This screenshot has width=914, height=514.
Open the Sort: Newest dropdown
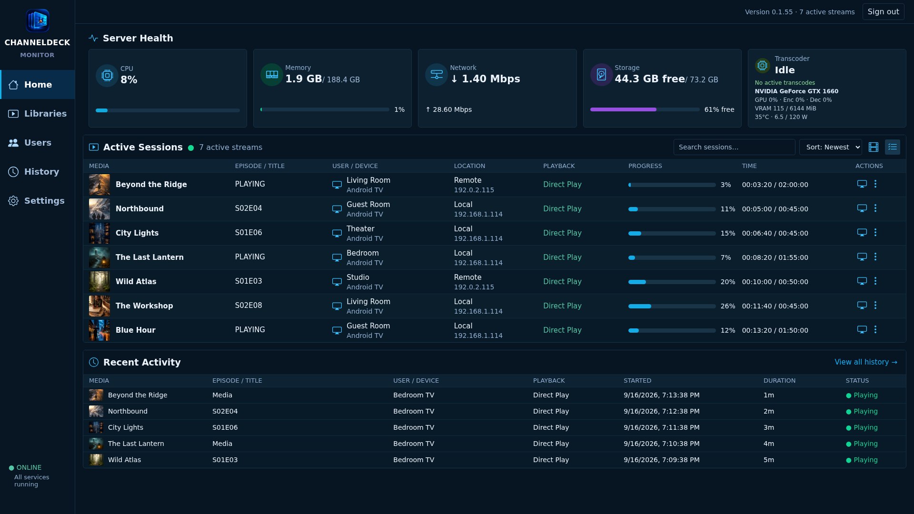830,147
